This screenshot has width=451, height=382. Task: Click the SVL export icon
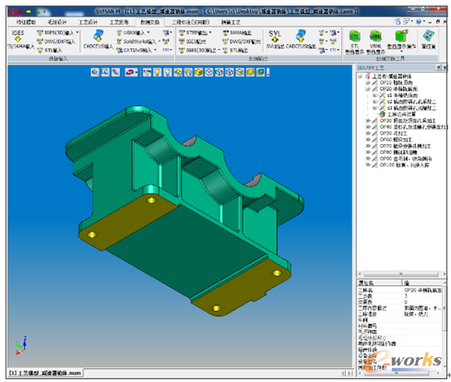[x=275, y=36]
